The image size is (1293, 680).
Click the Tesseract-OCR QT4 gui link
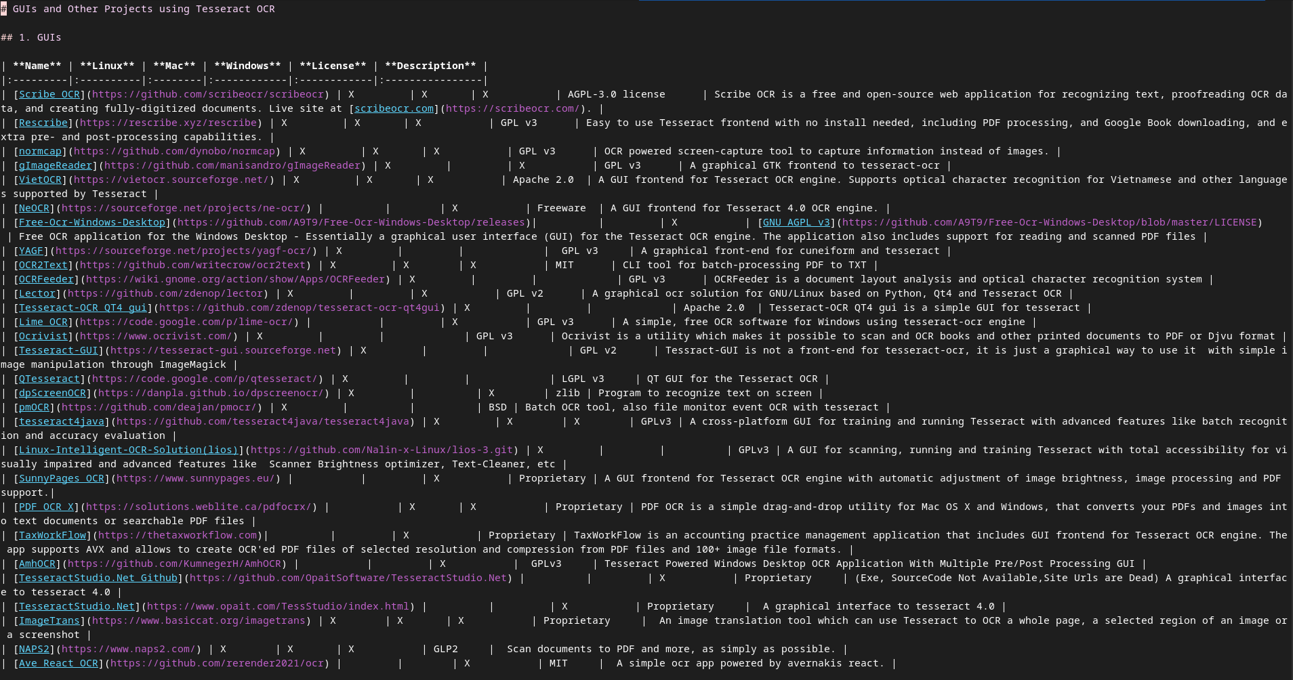click(83, 307)
